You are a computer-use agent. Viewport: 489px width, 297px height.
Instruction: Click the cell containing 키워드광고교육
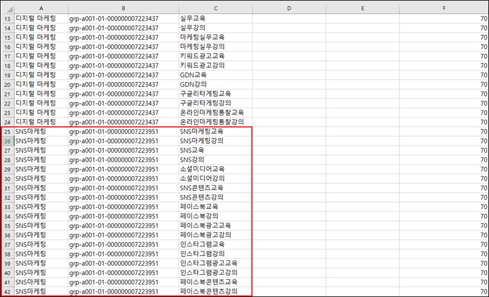[x=216, y=56]
